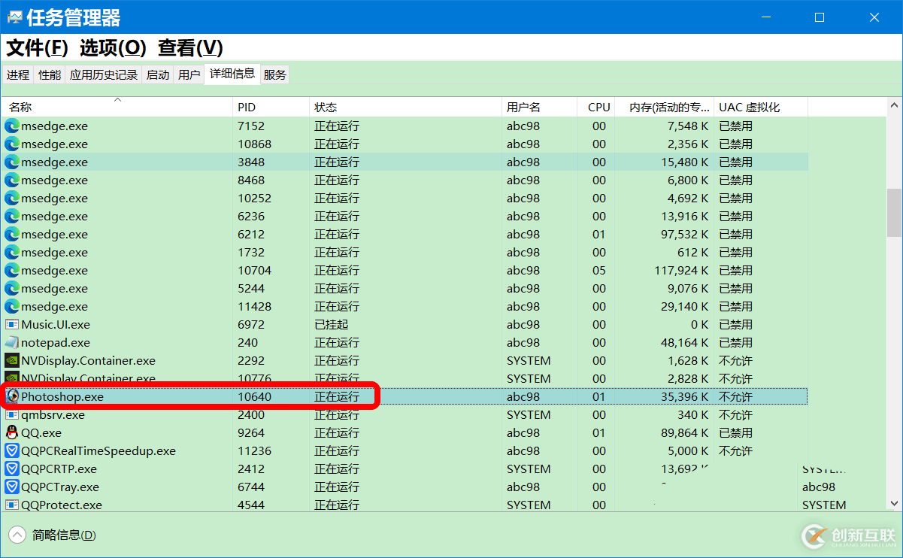Click the QQ.exe penguin icon

coord(12,432)
